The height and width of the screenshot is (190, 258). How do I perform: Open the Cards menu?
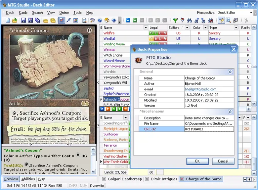pyautogui.click(x=23, y=13)
